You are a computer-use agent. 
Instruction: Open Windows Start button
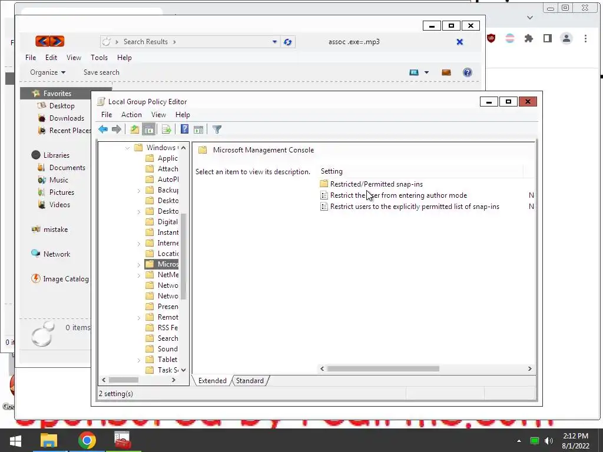point(15,440)
